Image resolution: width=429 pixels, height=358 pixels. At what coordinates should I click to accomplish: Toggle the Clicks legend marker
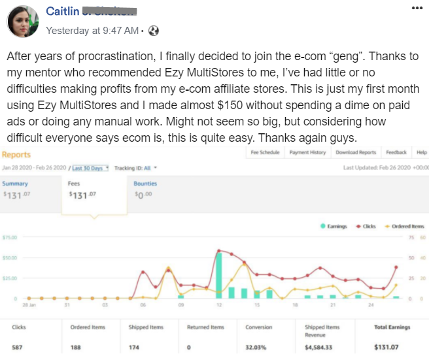357,226
